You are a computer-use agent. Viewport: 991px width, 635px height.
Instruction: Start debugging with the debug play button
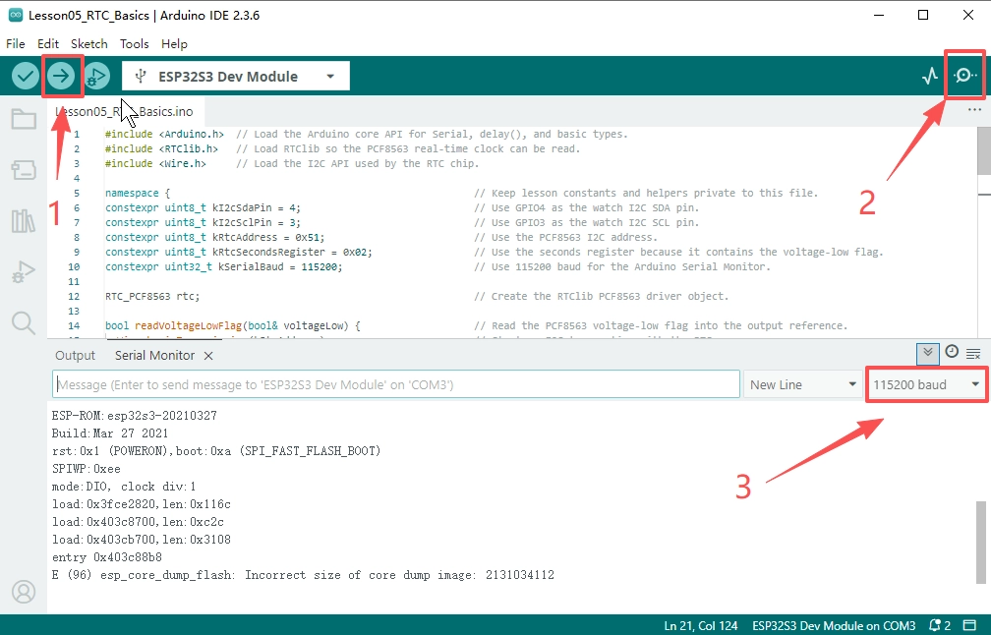[x=96, y=77]
